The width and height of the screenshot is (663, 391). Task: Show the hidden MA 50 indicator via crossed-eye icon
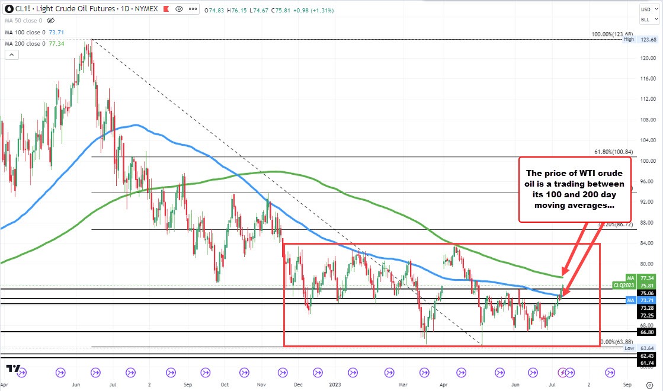pos(51,20)
